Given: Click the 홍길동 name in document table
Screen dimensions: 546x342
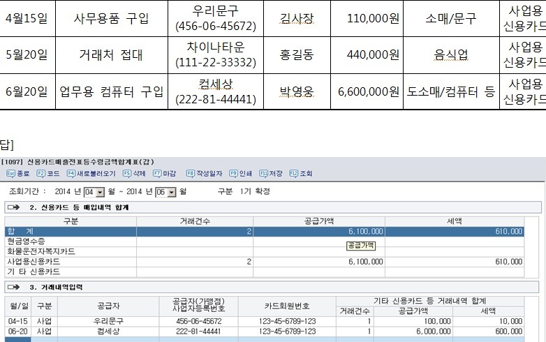Looking at the screenshot, I should click(297, 55).
